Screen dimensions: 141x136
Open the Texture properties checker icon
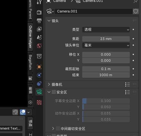(39, 102)
